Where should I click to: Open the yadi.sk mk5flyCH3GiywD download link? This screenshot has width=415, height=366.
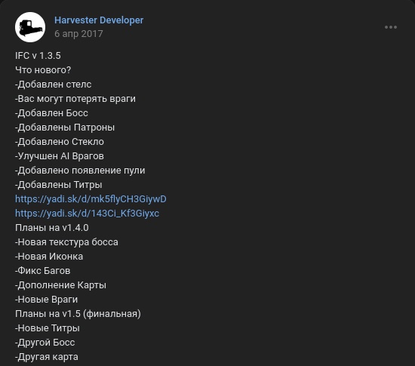click(x=91, y=199)
